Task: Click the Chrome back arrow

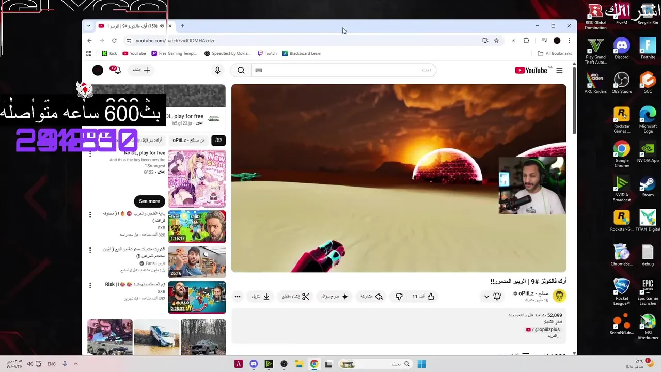Action: [x=89, y=40]
